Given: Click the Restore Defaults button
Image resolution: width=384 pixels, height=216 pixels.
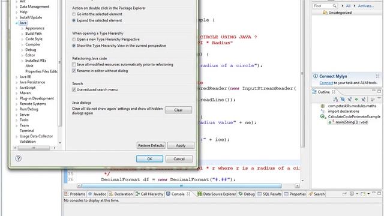Looking at the screenshot, I should [151, 145].
